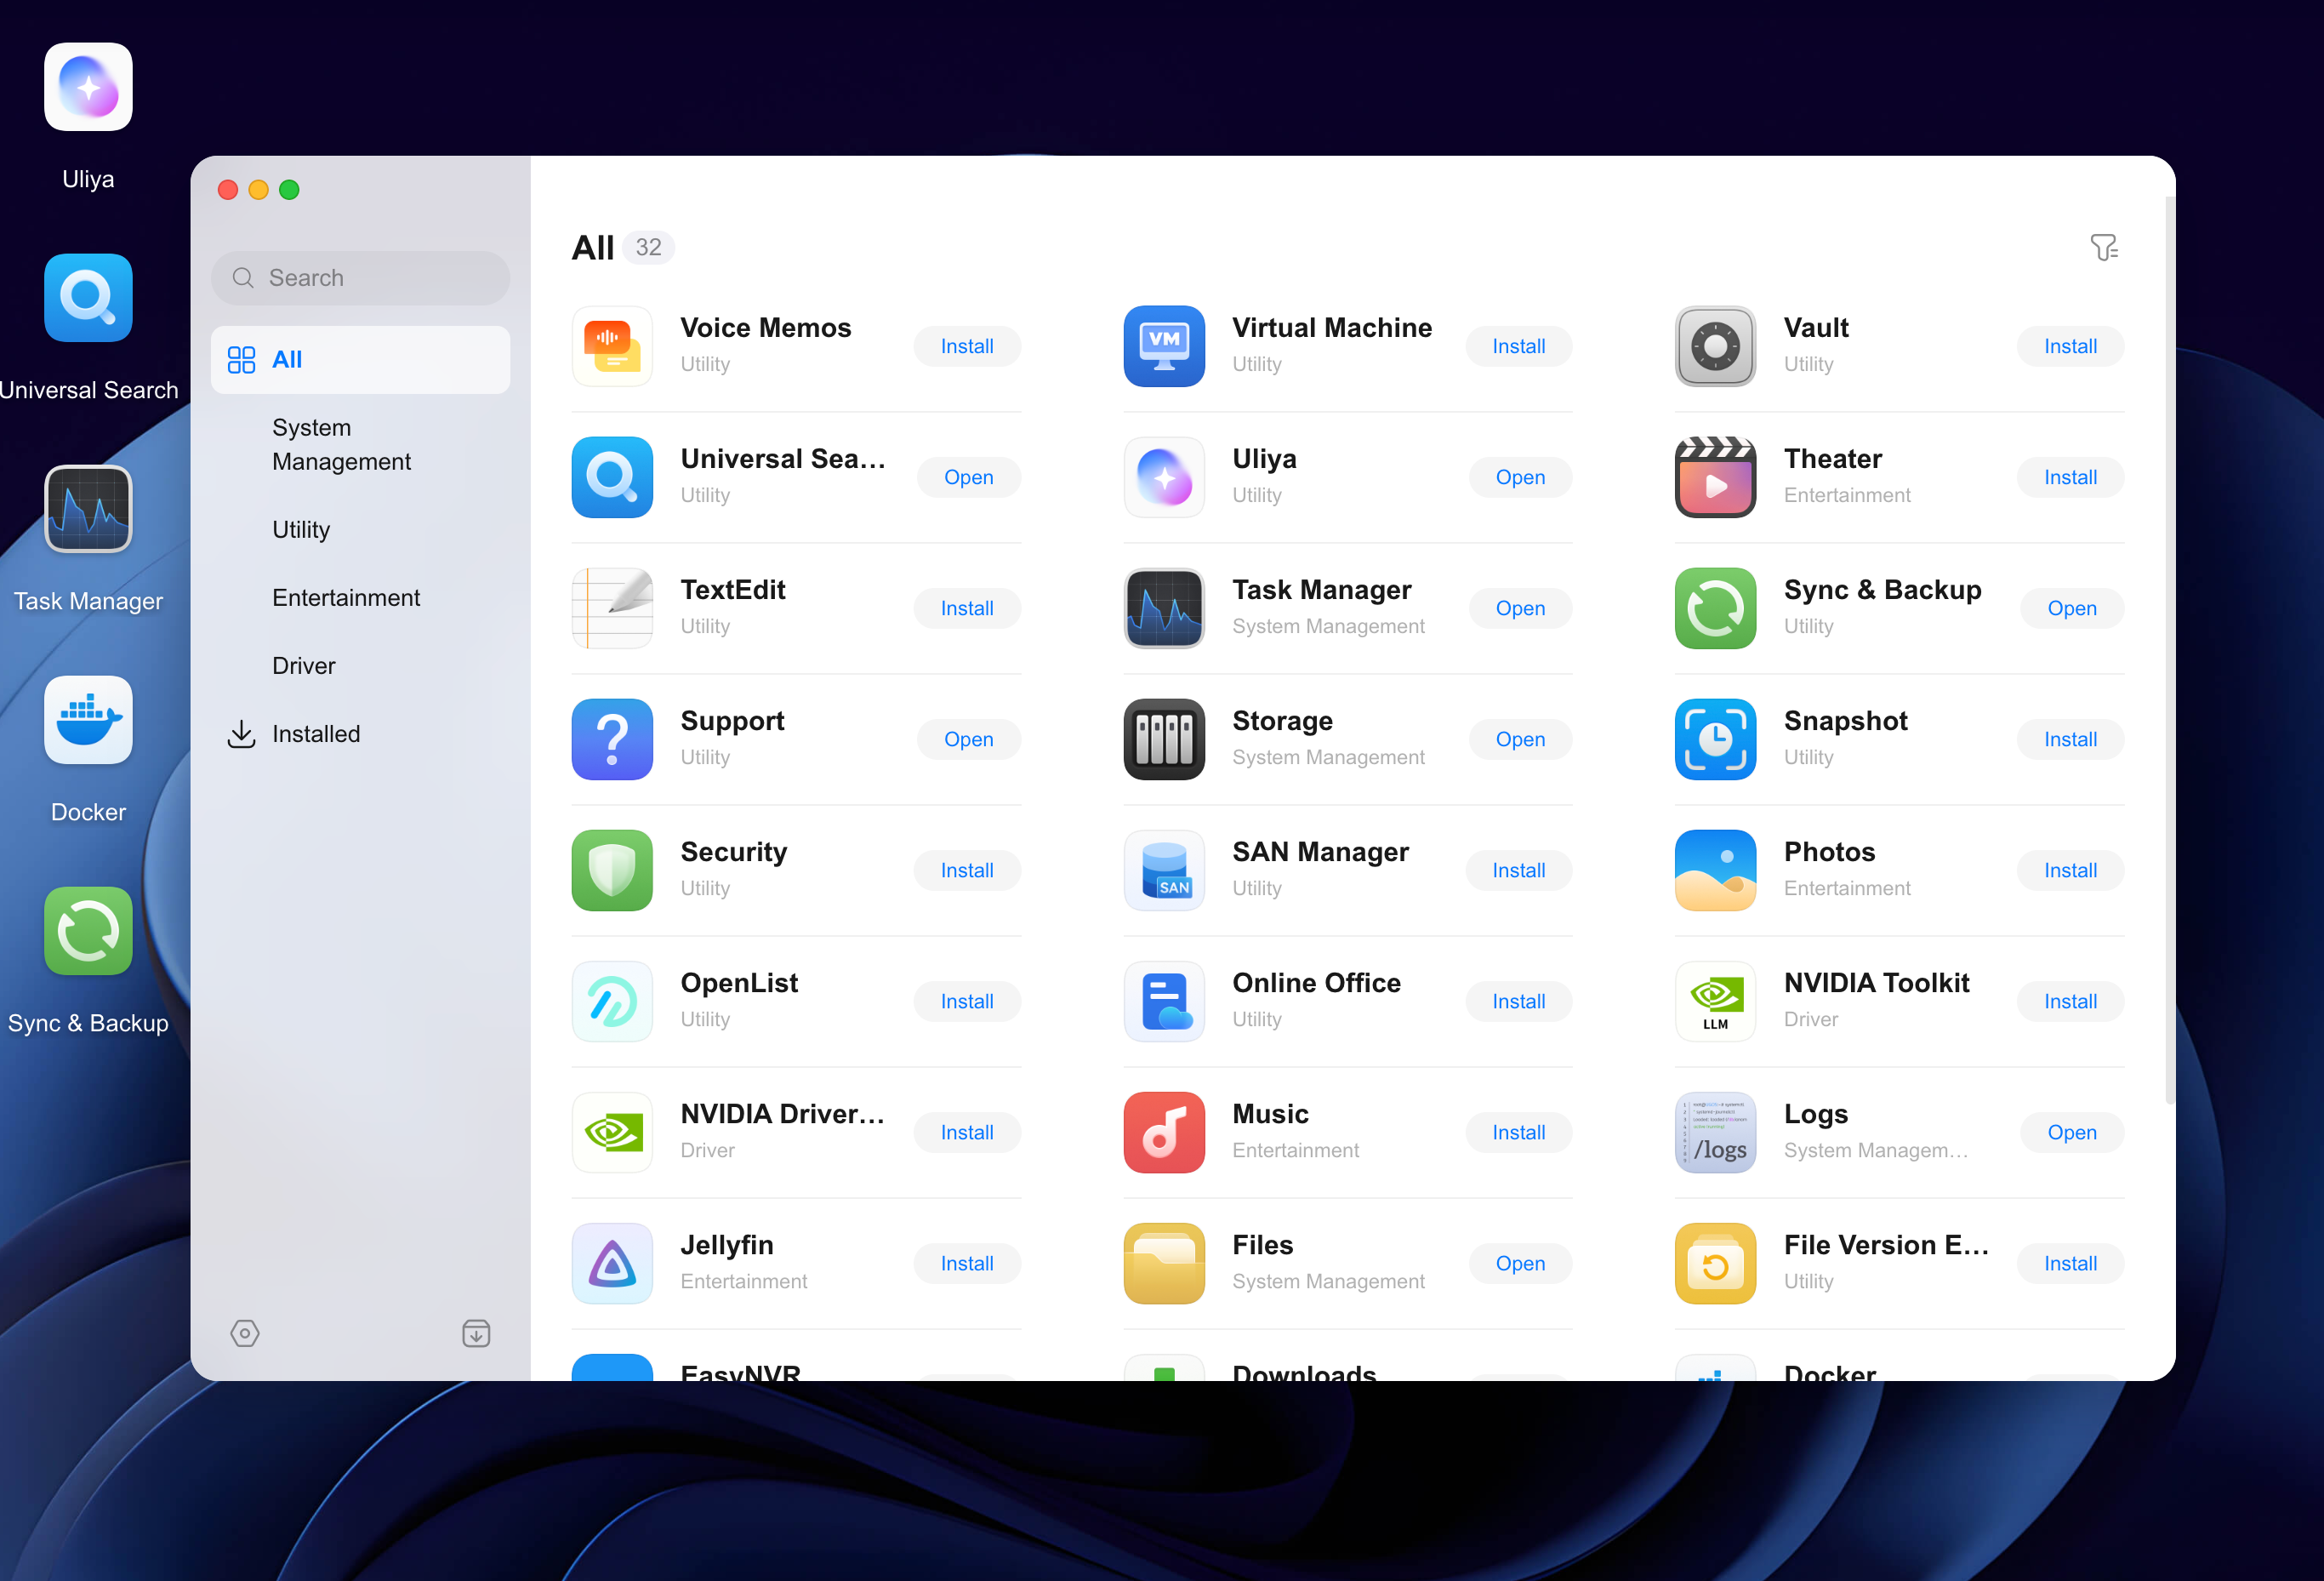This screenshot has height=1581, width=2324.
Task: Open the Uliya app from the list
Action: pos(1520,477)
